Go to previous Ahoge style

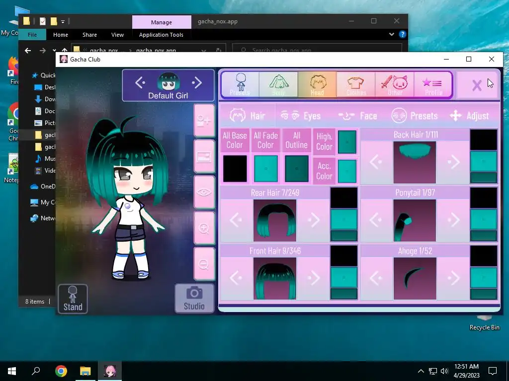click(376, 278)
